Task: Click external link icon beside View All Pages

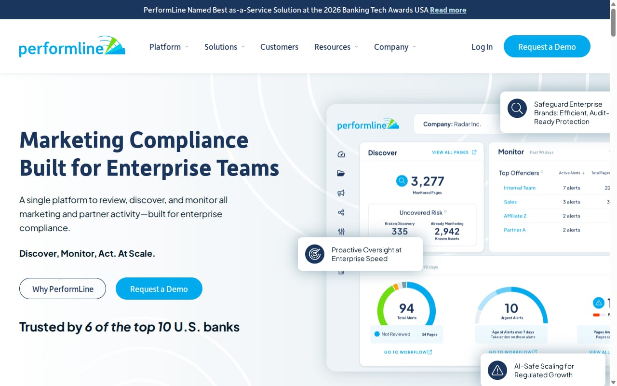Action: coord(474,152)
